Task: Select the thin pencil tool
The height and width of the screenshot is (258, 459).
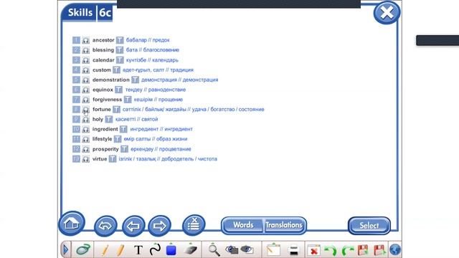Action: click(105, 250)
